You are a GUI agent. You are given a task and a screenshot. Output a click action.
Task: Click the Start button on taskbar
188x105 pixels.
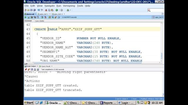[x=29, y=103]
